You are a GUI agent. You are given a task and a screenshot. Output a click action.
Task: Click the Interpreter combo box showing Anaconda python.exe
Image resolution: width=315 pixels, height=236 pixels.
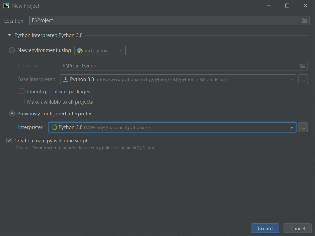172,127
